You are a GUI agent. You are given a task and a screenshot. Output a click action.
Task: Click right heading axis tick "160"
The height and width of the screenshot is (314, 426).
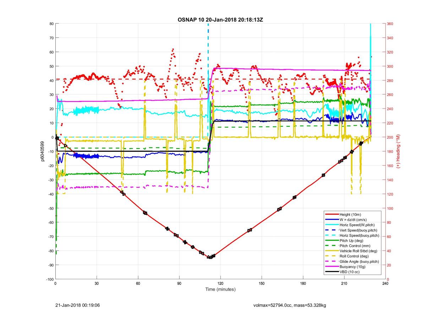tap(390, 166)
